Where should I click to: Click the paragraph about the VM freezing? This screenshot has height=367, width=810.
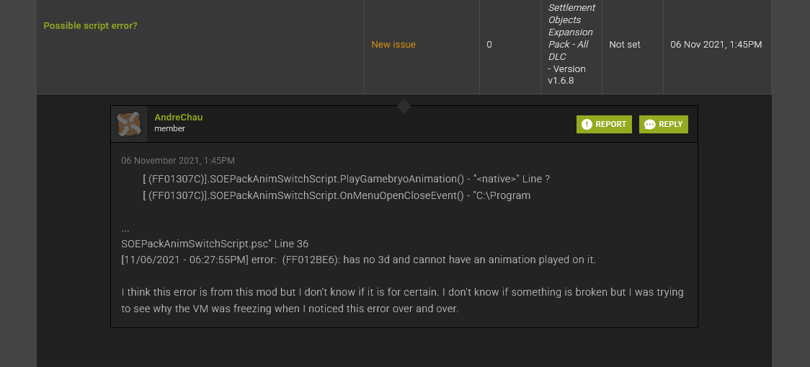[x=402, y=301]
